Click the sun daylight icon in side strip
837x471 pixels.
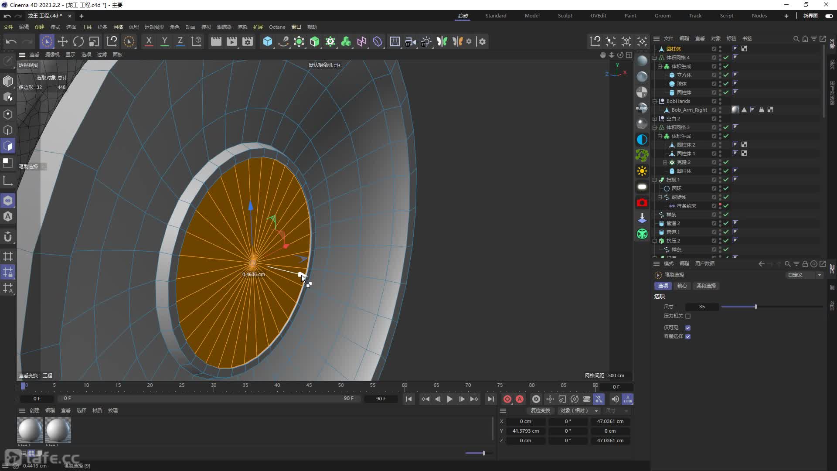pyautogui.click(x=642, y=171)
